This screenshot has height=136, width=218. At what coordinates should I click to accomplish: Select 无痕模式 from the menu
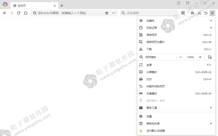[x=152, y=94]
